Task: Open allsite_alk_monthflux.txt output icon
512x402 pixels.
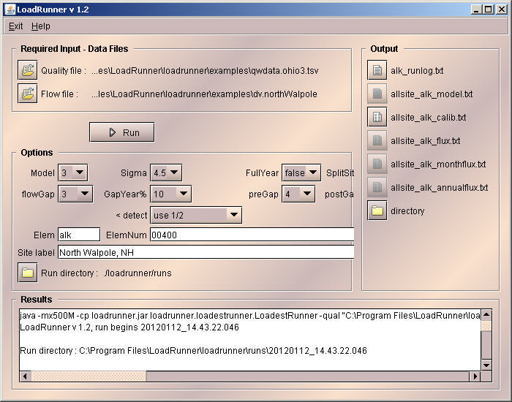Action: point(377,164)
